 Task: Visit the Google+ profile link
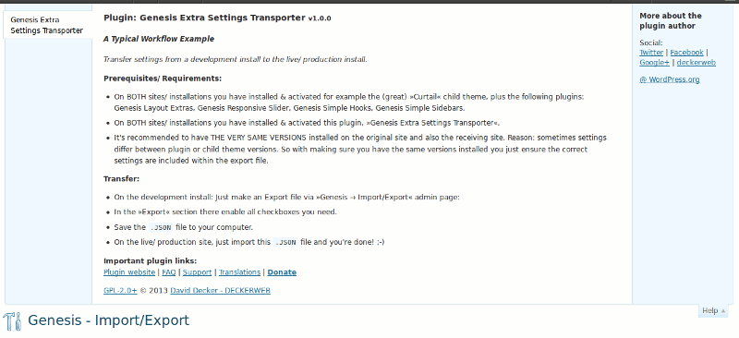pos(654,62)
